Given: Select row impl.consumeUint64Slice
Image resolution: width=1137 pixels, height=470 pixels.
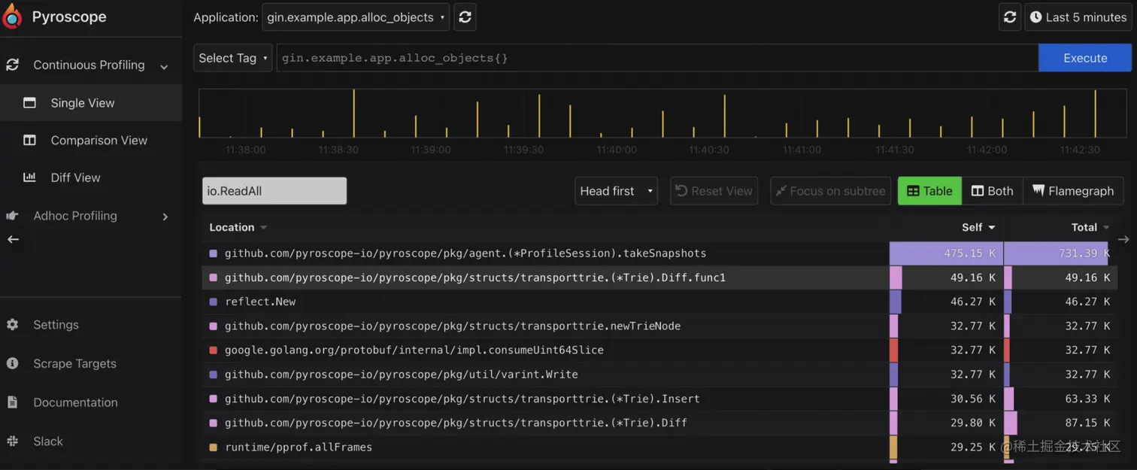Looking at the screenshot, I should pyautogui.click(x=659, y=350).
